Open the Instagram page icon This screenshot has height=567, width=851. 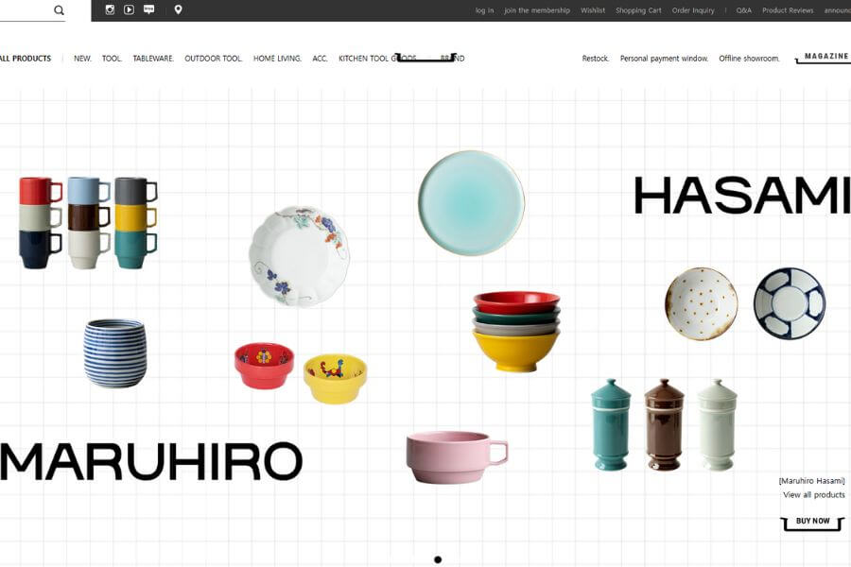point(110,9)
